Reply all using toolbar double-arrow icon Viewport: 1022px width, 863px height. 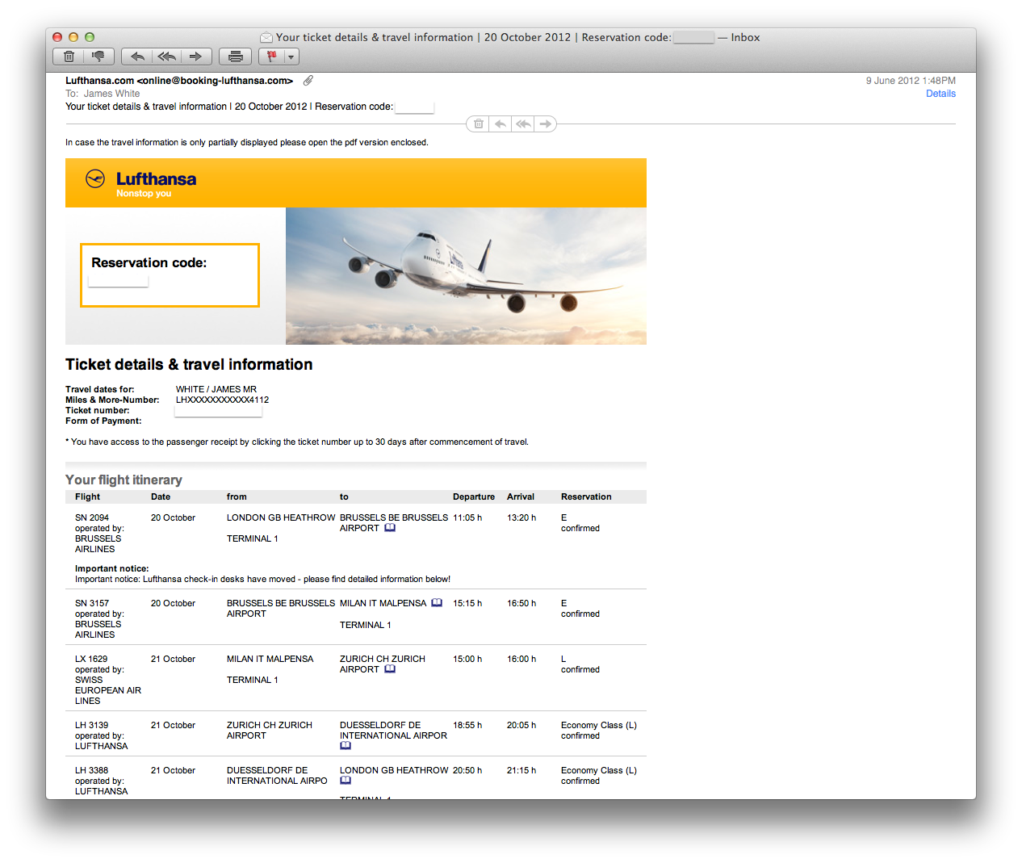(167, 57)
